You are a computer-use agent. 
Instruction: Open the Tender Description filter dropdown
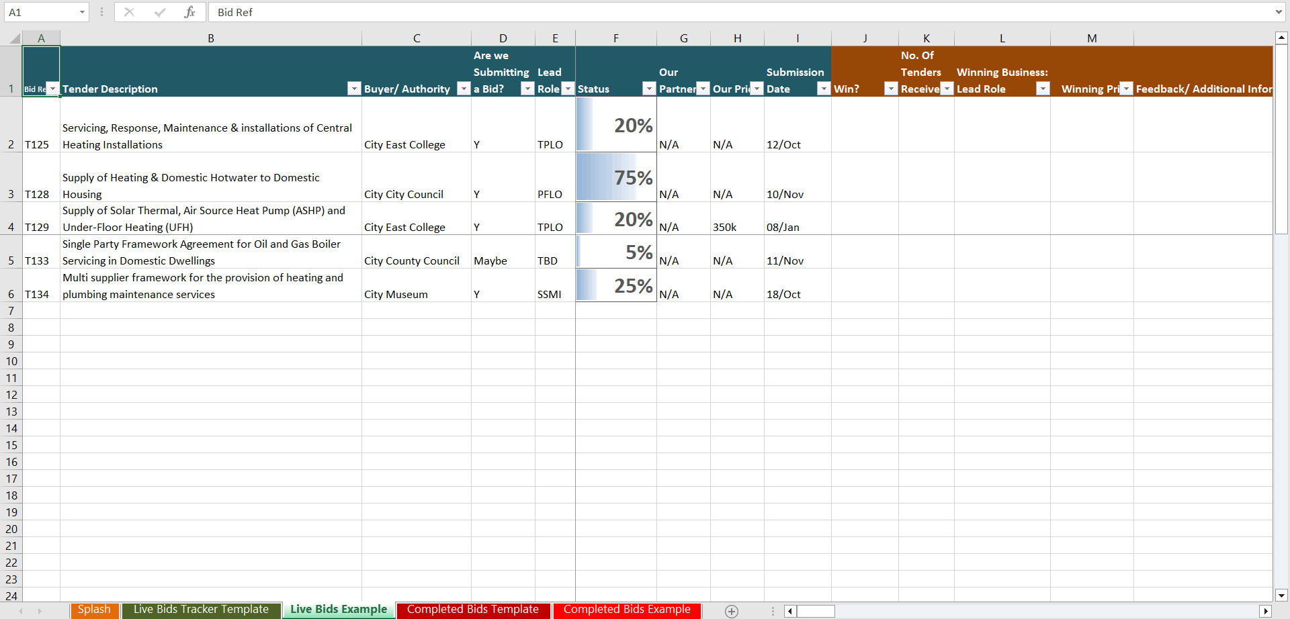pyautogui.click(x=355, y=88)
